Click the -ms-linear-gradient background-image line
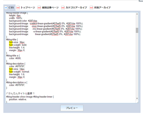 coord(46,29)
